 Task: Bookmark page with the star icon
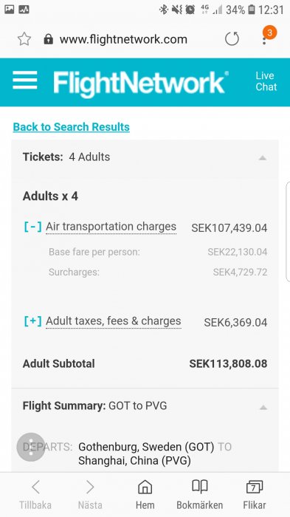(24, 39)
